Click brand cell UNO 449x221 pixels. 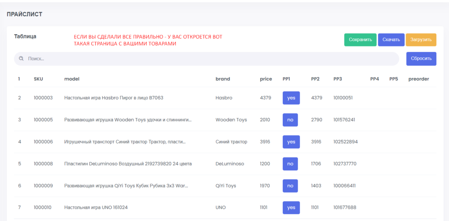[x=221, y=207]
